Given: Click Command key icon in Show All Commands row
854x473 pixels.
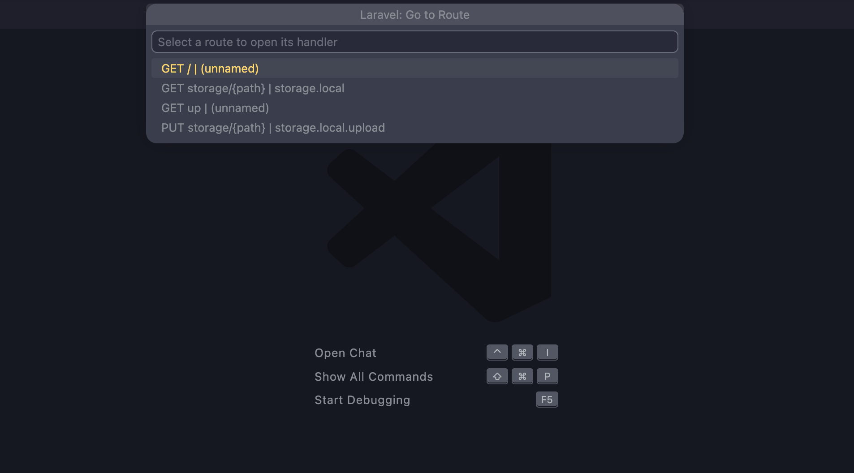Looking at the screenshot, I should point(522,376).
